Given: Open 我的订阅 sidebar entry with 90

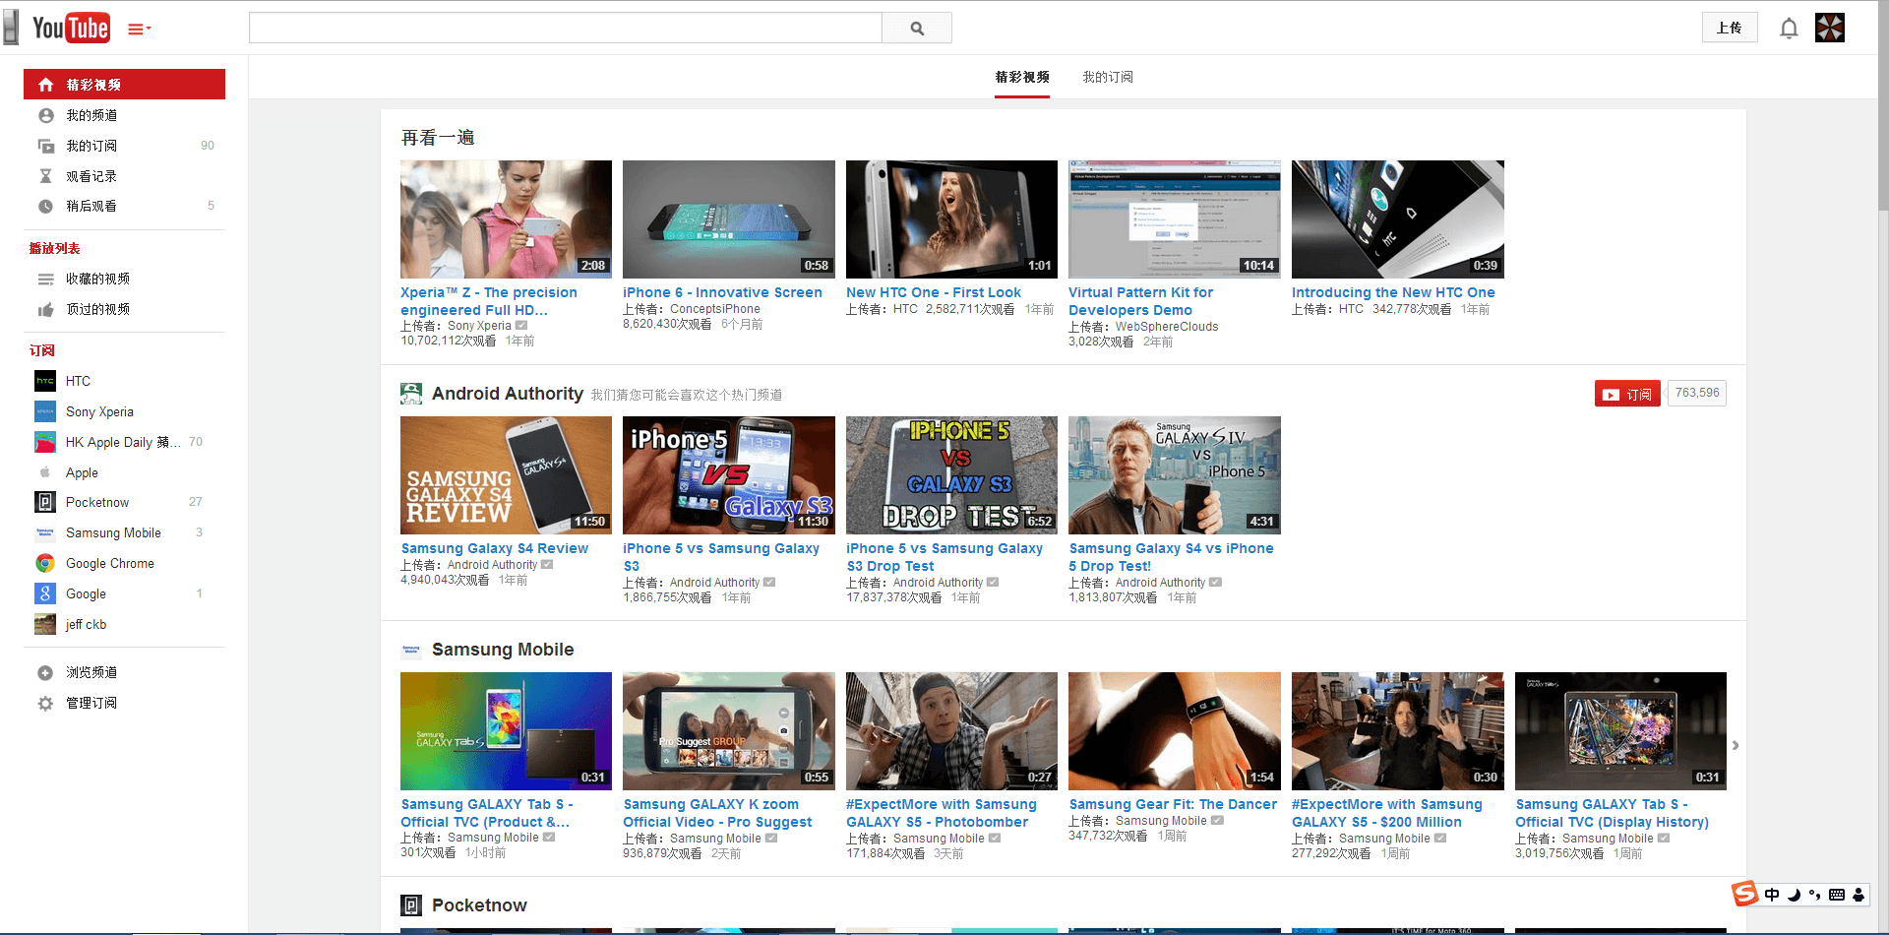Looking at the screenshot, I should 124,146.
